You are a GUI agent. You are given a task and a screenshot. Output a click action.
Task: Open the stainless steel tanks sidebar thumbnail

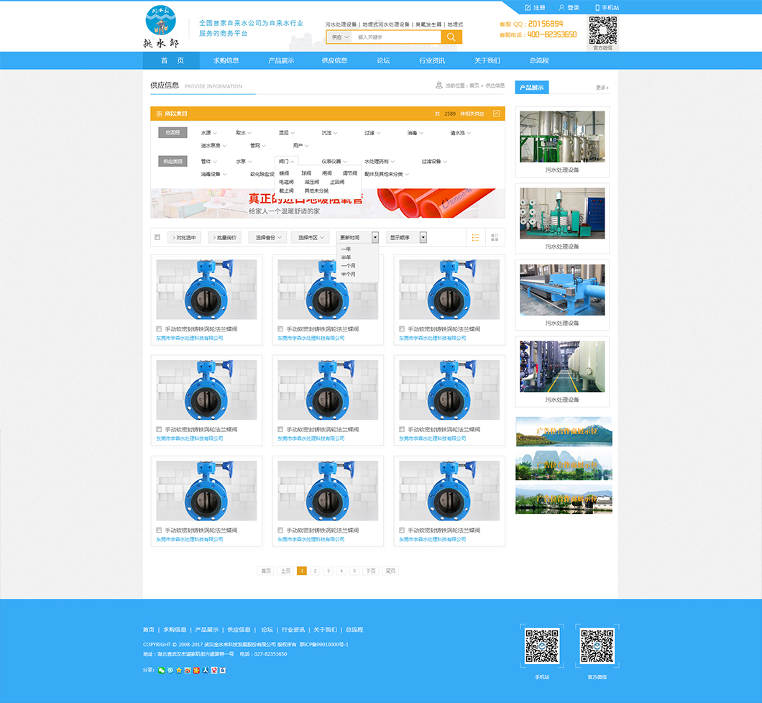(x=562, y=137)
